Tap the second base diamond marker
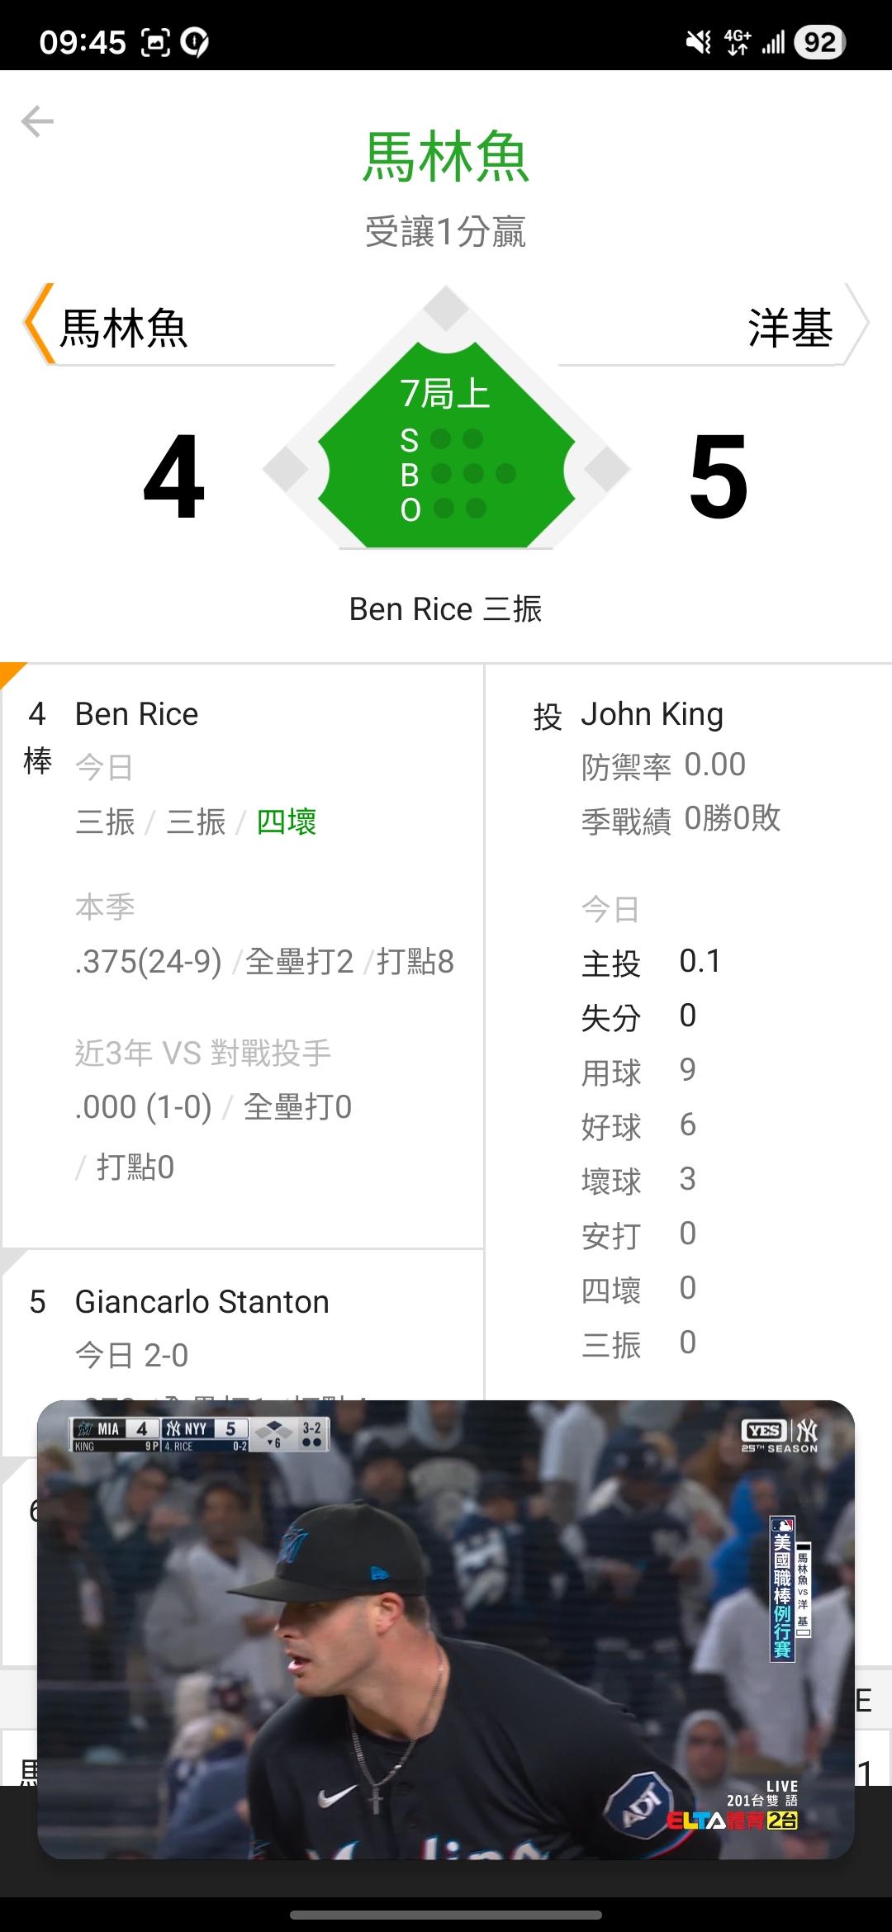The width and height of the screenshot is (892, 1932). 446,308
